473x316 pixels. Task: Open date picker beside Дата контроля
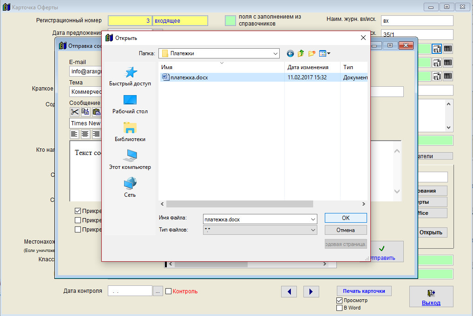[x=158, y=291]
